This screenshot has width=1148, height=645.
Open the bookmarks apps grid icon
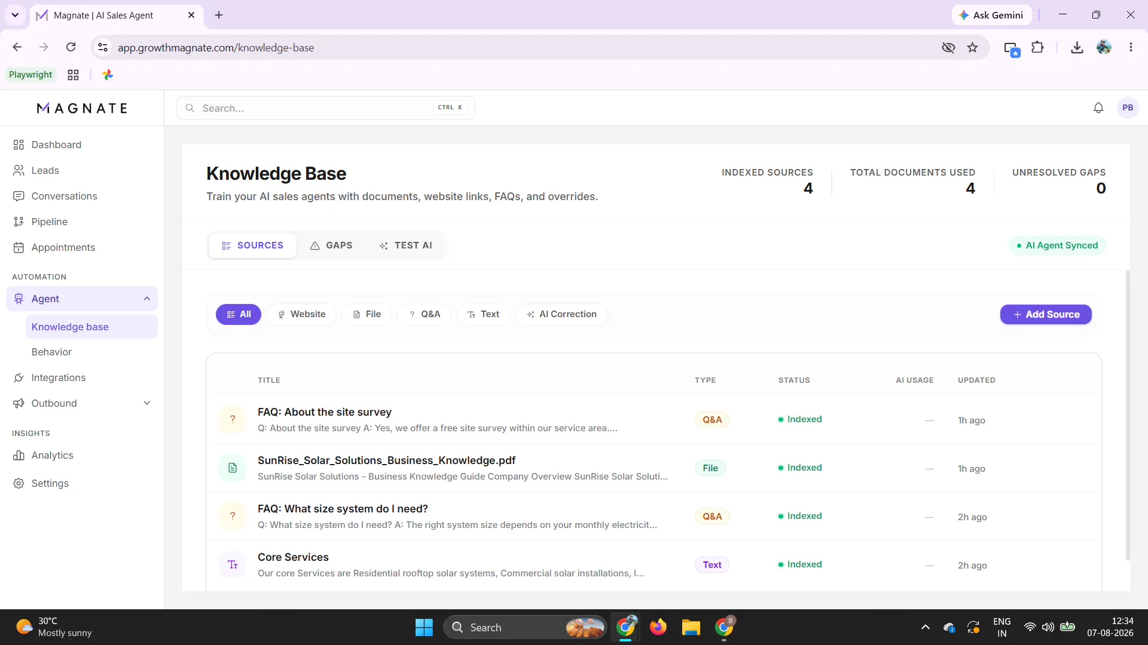click(x=73, y=75)
